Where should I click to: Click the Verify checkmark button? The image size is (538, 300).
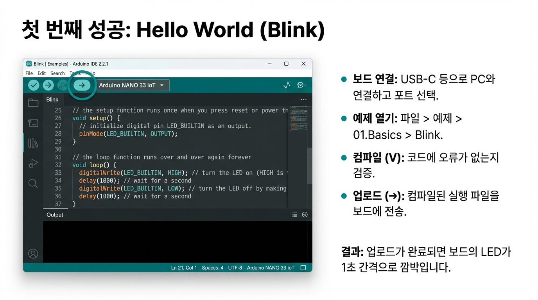(x=34, y=85)
